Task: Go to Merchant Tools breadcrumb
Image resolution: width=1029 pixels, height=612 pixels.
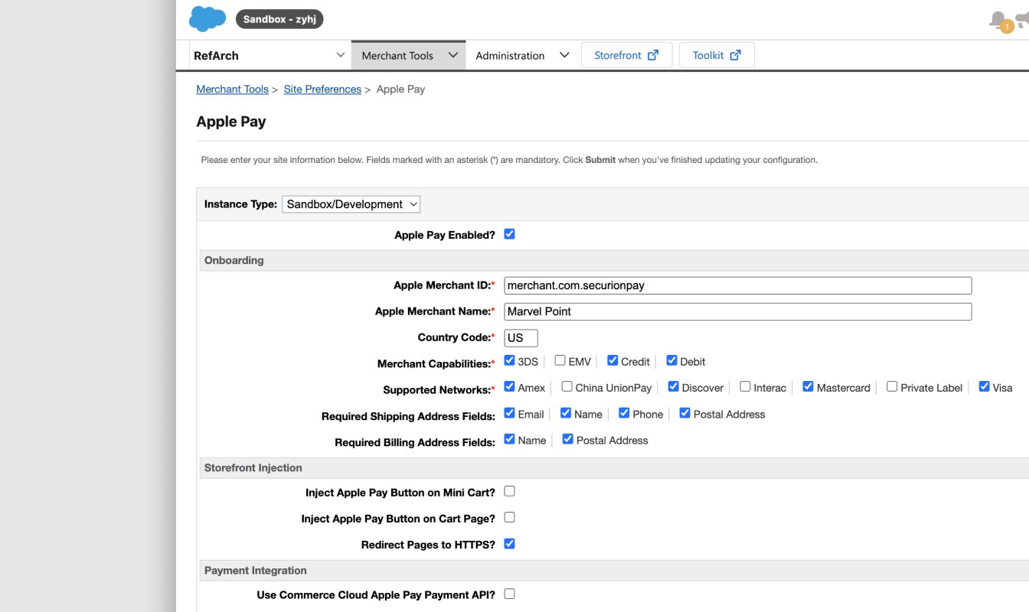Action: [x=232, y=89]
